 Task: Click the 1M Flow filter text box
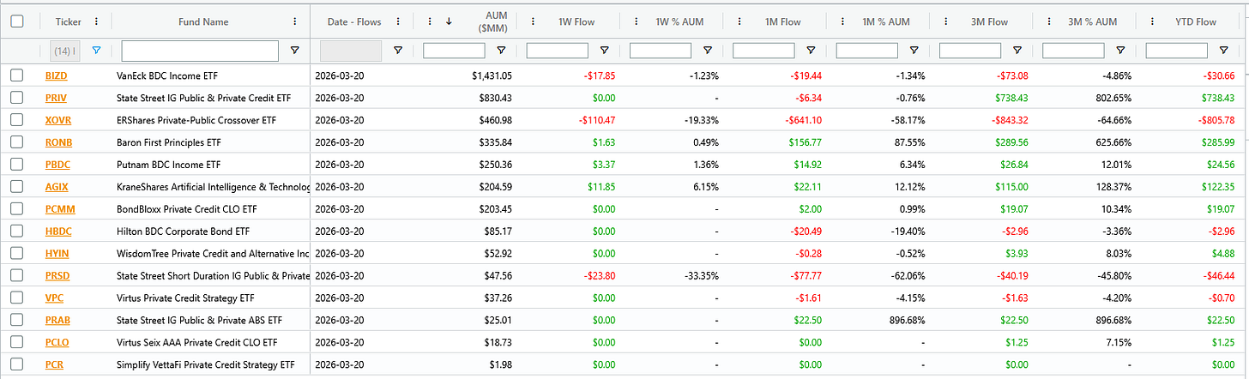point(763,51)
